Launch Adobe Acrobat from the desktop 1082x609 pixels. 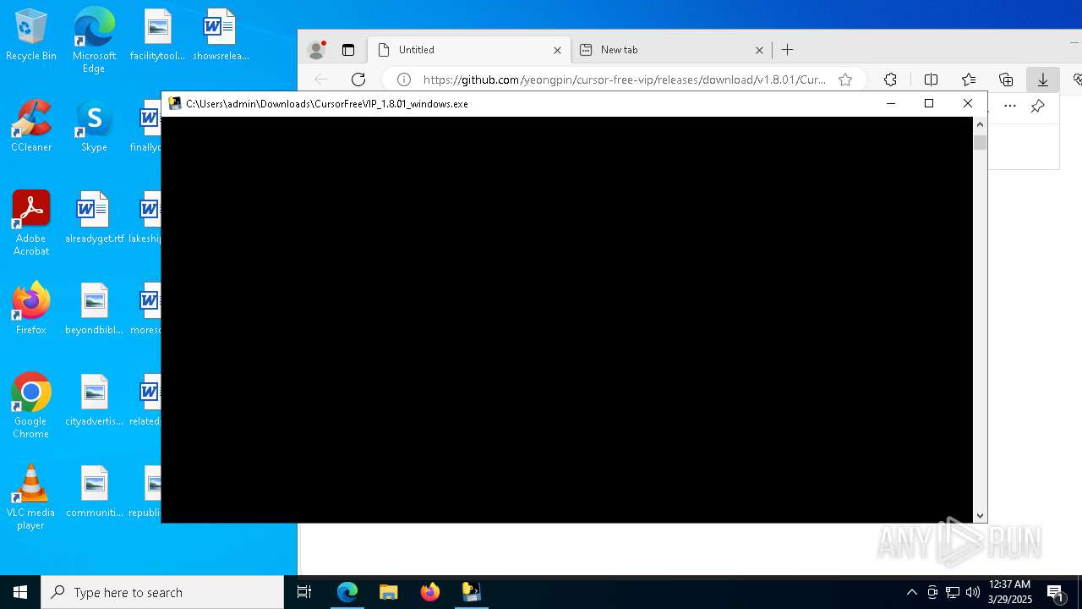tap(31, 223)
